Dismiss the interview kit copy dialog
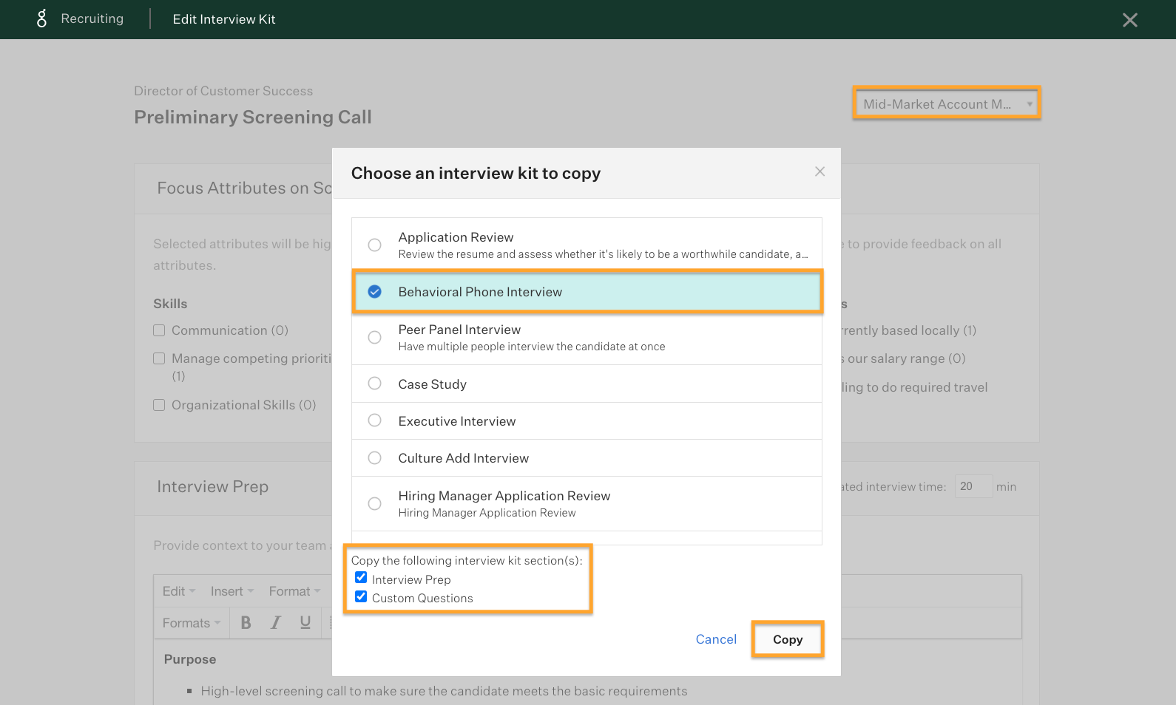Screen dimensions: 1176x705 [820, 171]
